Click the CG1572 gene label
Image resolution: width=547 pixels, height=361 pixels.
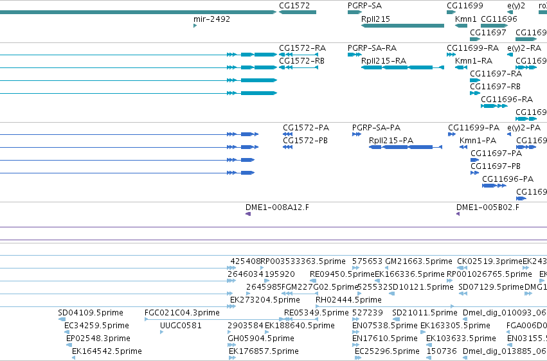[x=294, y=6]
